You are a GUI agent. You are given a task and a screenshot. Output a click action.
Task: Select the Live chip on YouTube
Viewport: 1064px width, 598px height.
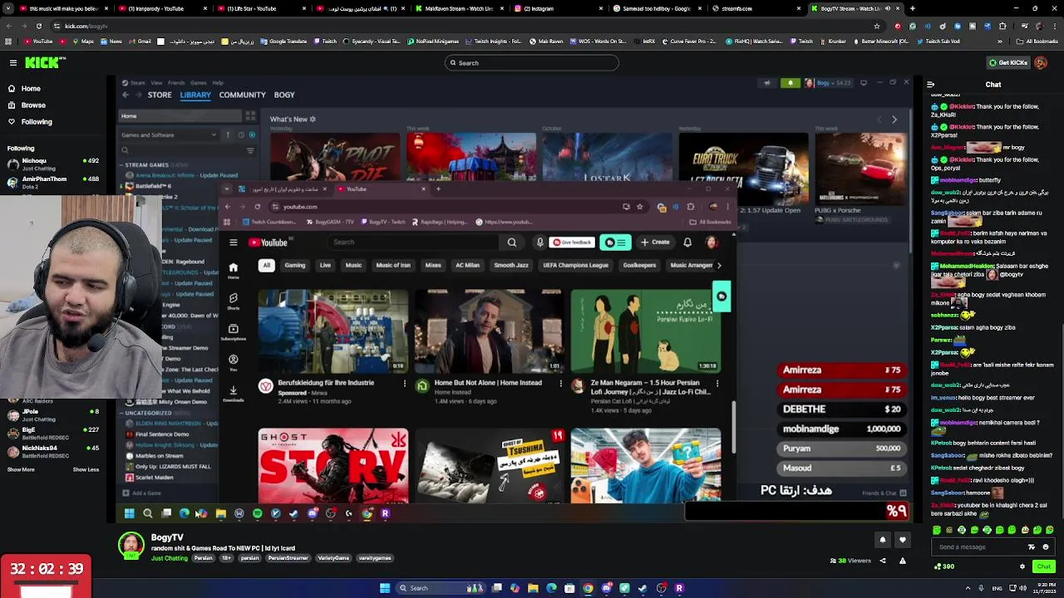[x=325, y=265]
